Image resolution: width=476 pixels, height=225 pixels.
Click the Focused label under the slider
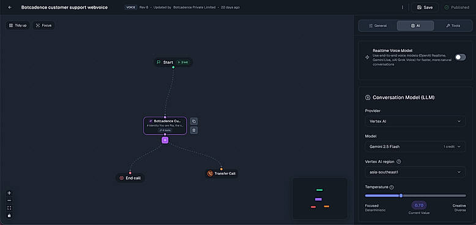pyautogui.click(x=371, y=205)
